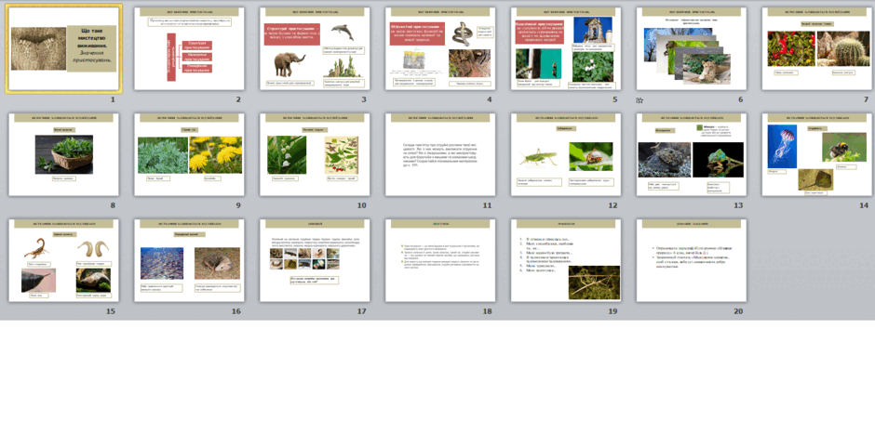This screenshot has height=421, width=875.
Task: Select slide 10 with botanical illustration
Action: click(315, 154)
